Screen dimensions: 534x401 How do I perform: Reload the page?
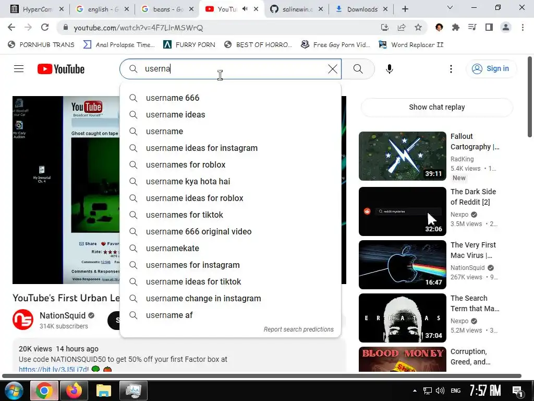point(45,27)
